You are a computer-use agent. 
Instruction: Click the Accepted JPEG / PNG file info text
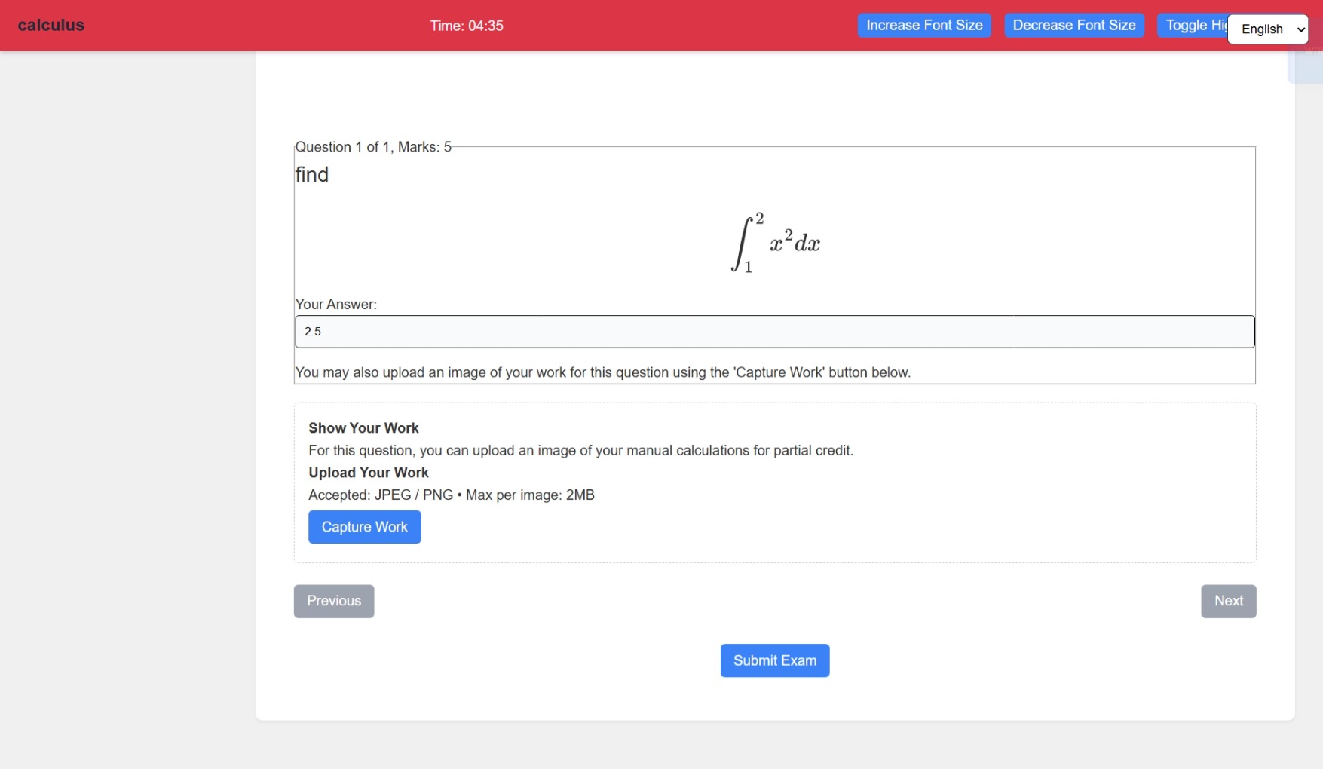[x=451, y=495]
